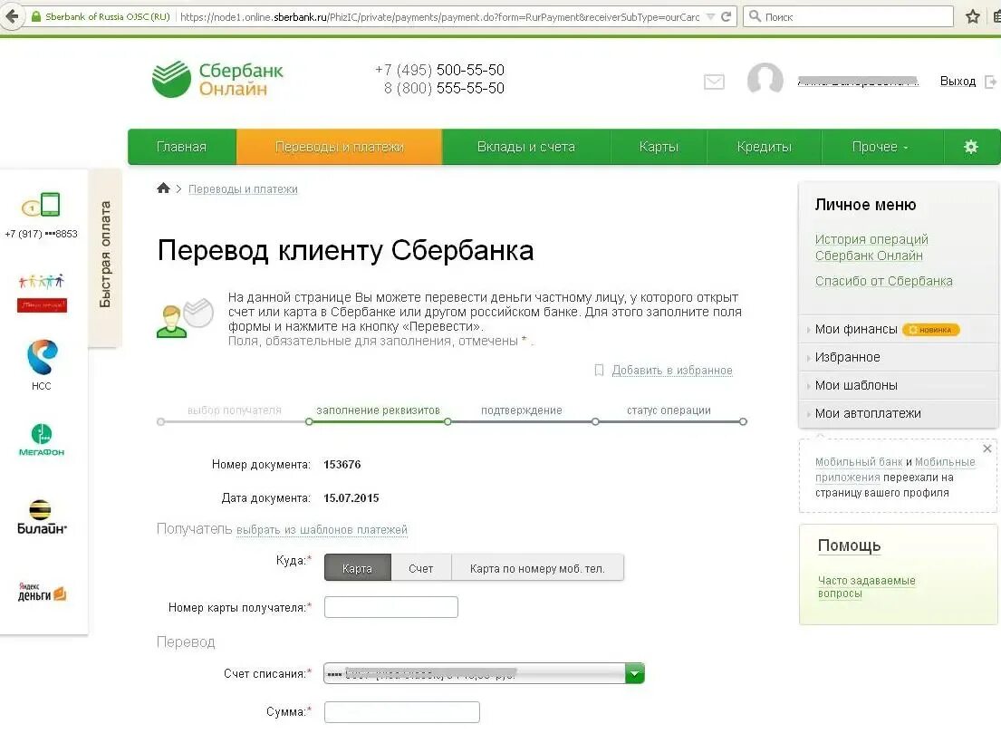Click the Номер карты получателя input field

tap(390, 607)
